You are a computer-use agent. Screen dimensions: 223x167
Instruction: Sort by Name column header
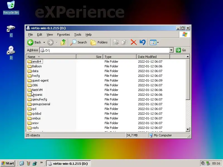(x=51, y=57)
